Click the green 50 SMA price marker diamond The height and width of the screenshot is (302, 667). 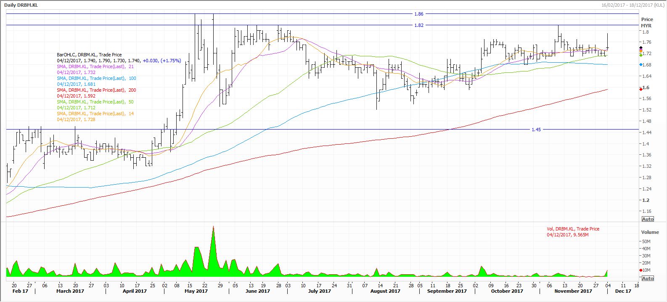pyautogui.click(x=640, y=55)
